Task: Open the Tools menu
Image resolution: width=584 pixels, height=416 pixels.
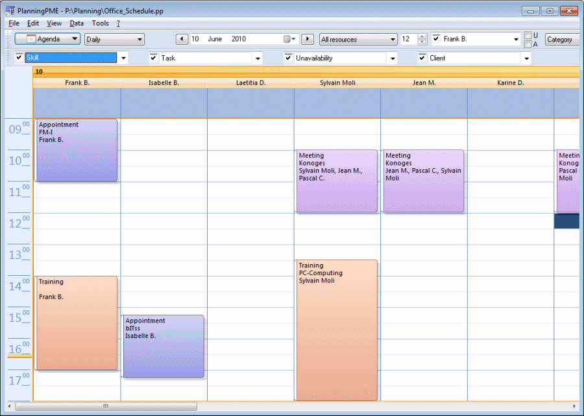Action: click(x=100, y=23)
